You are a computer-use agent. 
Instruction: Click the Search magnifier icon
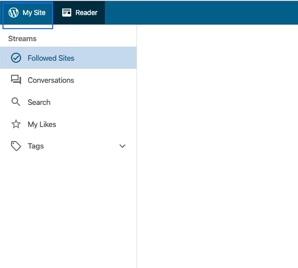[x=16, y=102]
